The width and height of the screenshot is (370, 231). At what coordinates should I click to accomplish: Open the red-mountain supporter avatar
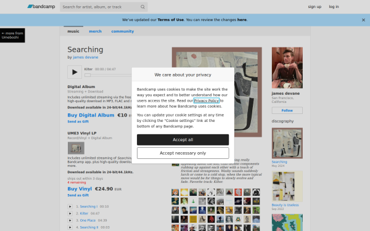click(229, 192)
